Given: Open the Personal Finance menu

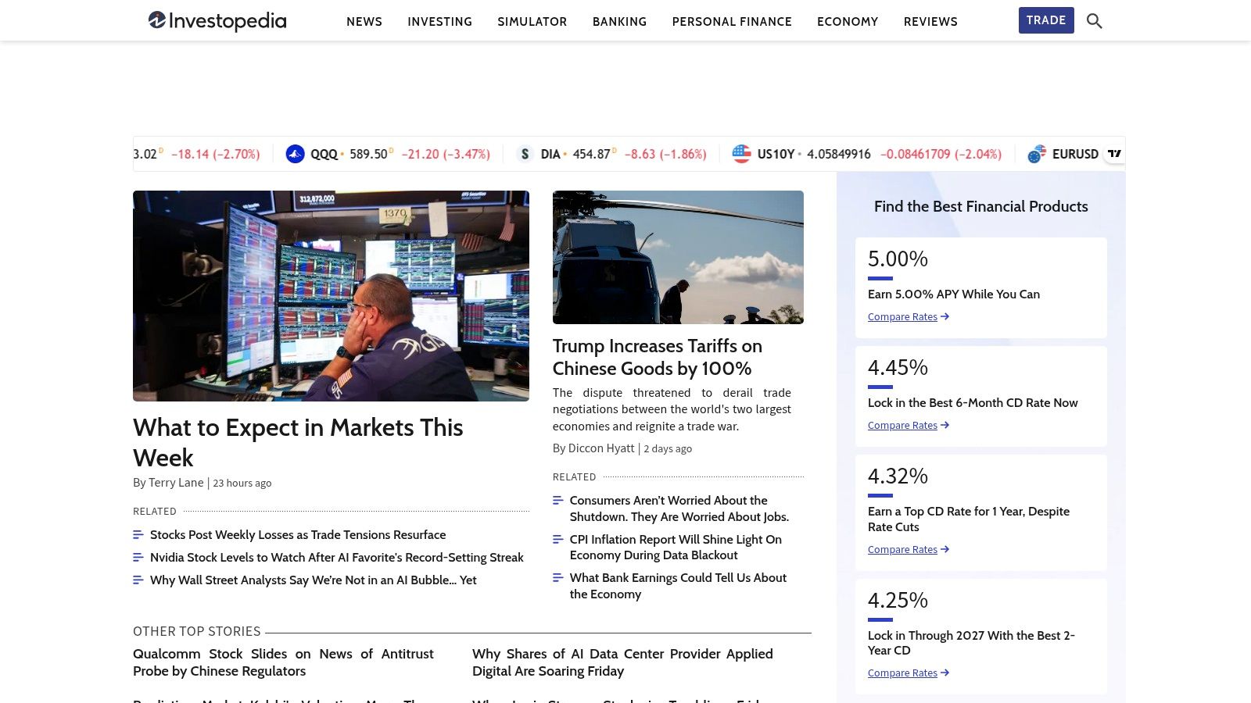Looking at the screenshot, I should 732,22.
